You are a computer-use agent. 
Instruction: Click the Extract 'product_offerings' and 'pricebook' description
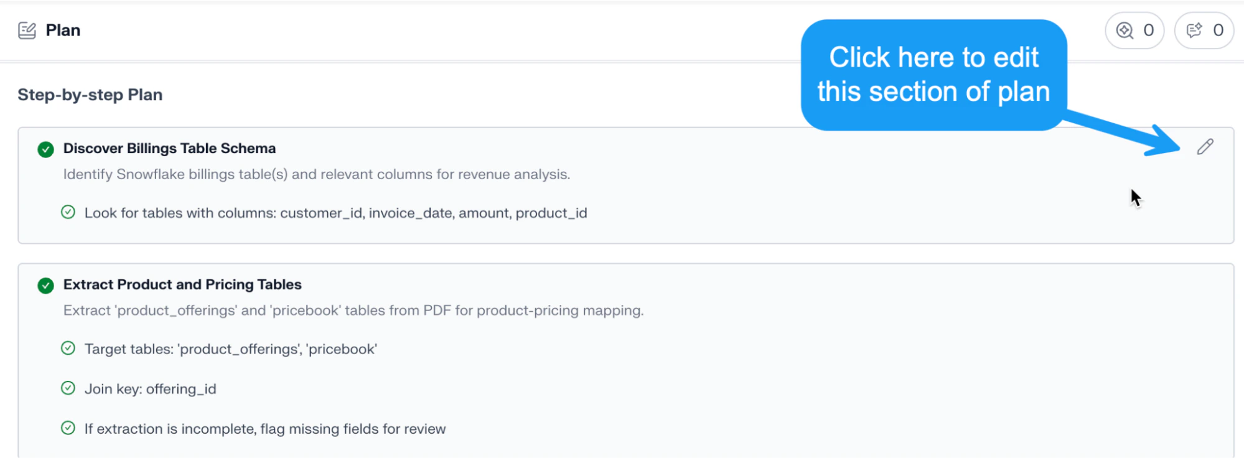353,311
